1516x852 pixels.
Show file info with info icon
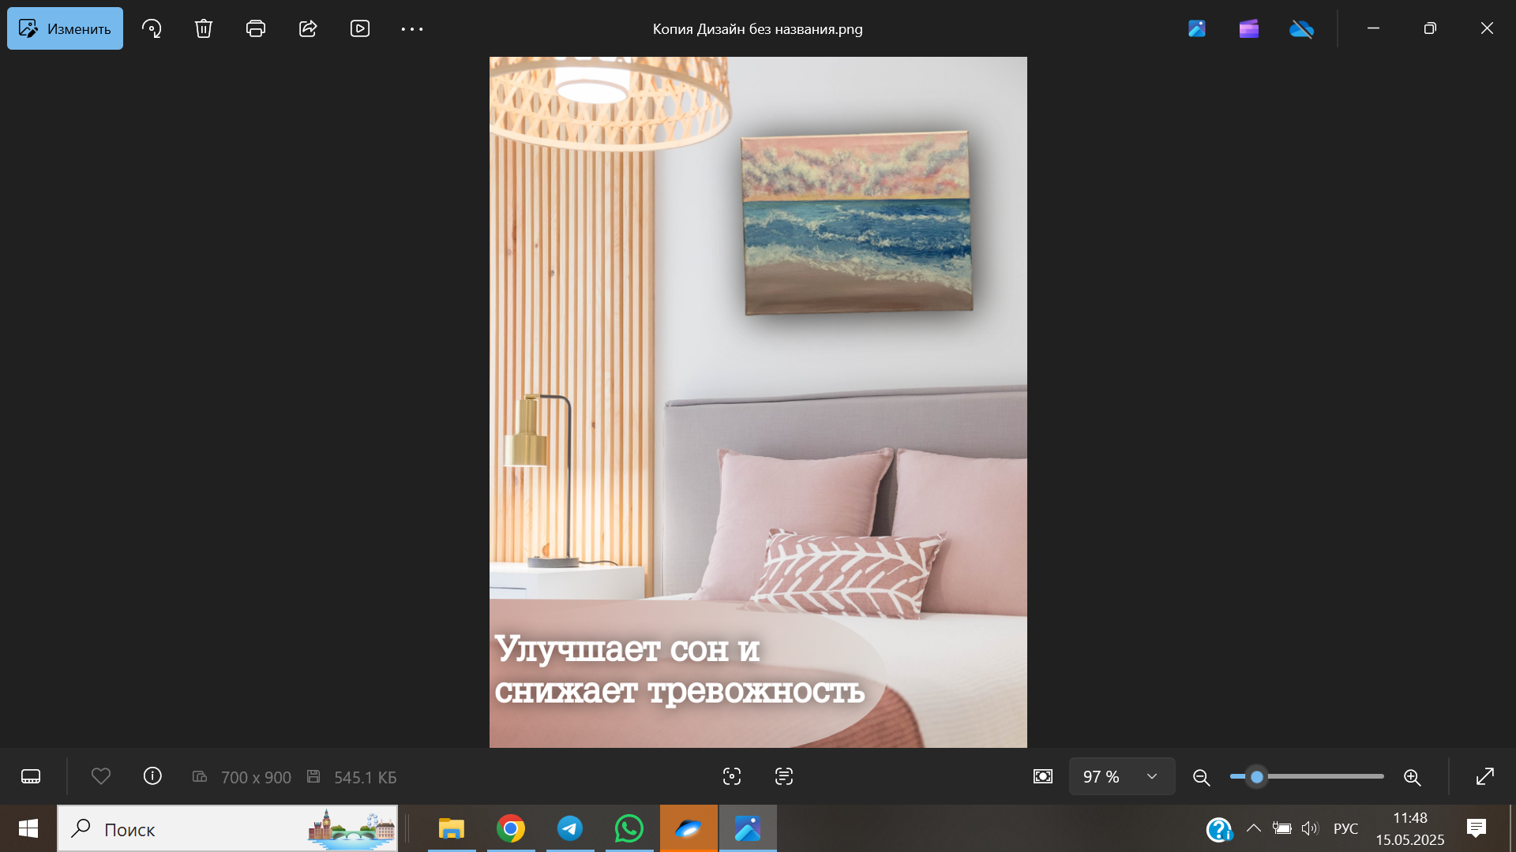(x=152, y=776)
